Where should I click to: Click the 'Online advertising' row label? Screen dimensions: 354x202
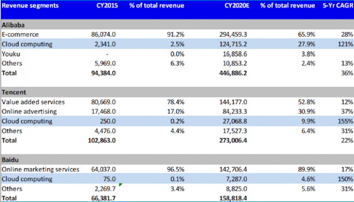pos(29,112)
